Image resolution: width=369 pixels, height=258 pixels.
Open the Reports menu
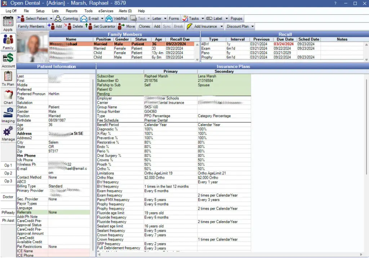71,11
